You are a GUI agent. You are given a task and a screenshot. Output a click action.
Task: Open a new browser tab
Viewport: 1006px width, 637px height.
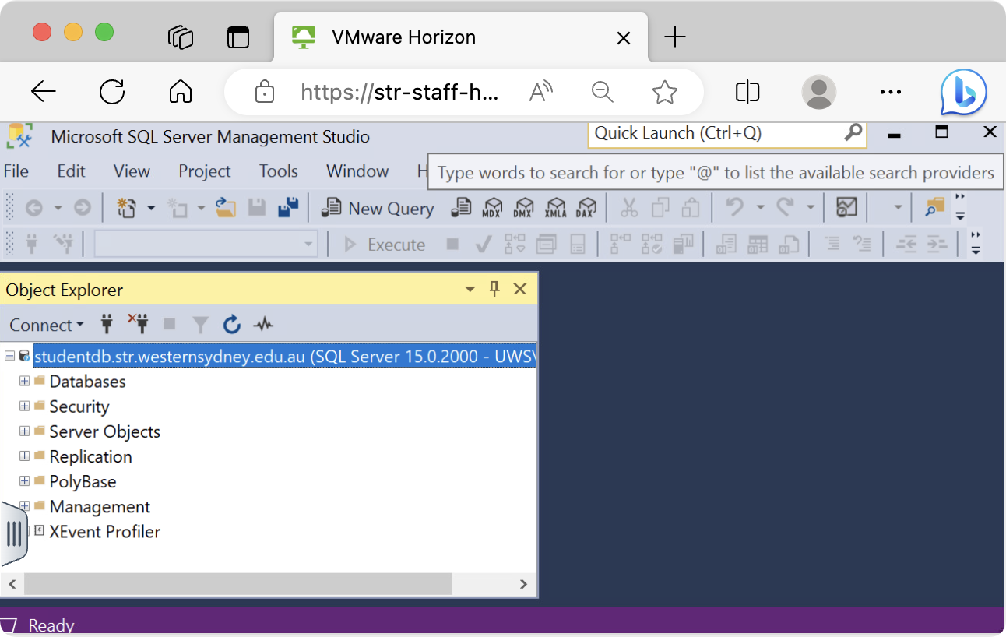click(674, 37)
